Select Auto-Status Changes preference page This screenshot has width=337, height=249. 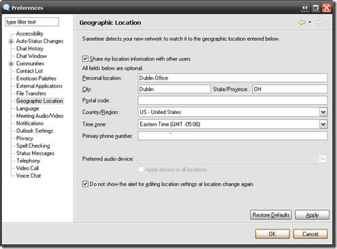click(x=39, y=41)
